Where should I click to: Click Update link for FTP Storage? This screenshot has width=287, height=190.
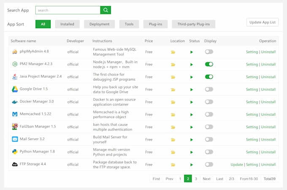coord(237,165)
